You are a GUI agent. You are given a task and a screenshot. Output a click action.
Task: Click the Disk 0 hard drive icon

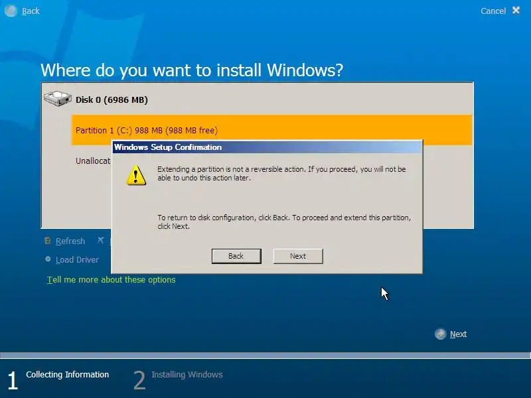pyautogui.click(x=58, y=98)
